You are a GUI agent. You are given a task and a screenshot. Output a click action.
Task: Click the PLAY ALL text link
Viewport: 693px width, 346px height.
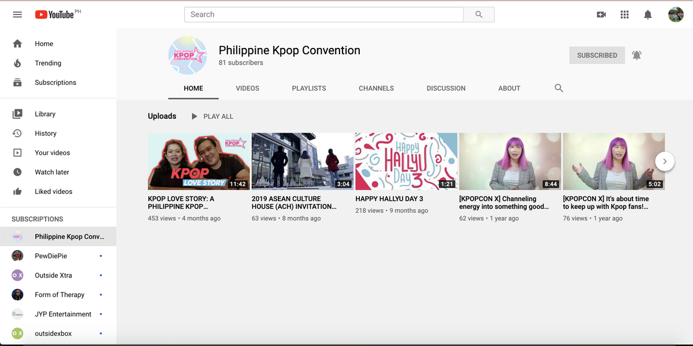[x=218, y=116]
